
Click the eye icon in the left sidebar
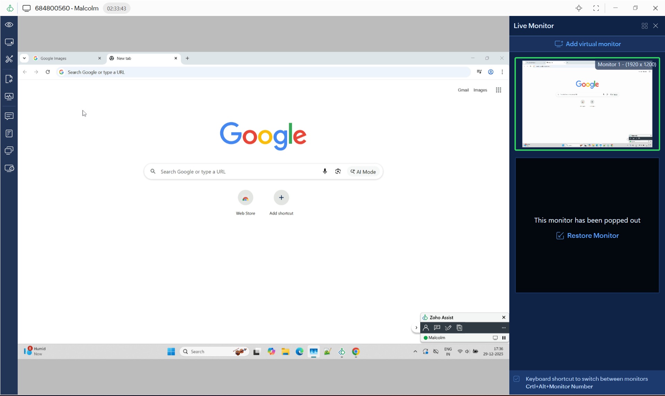(9, 25)
